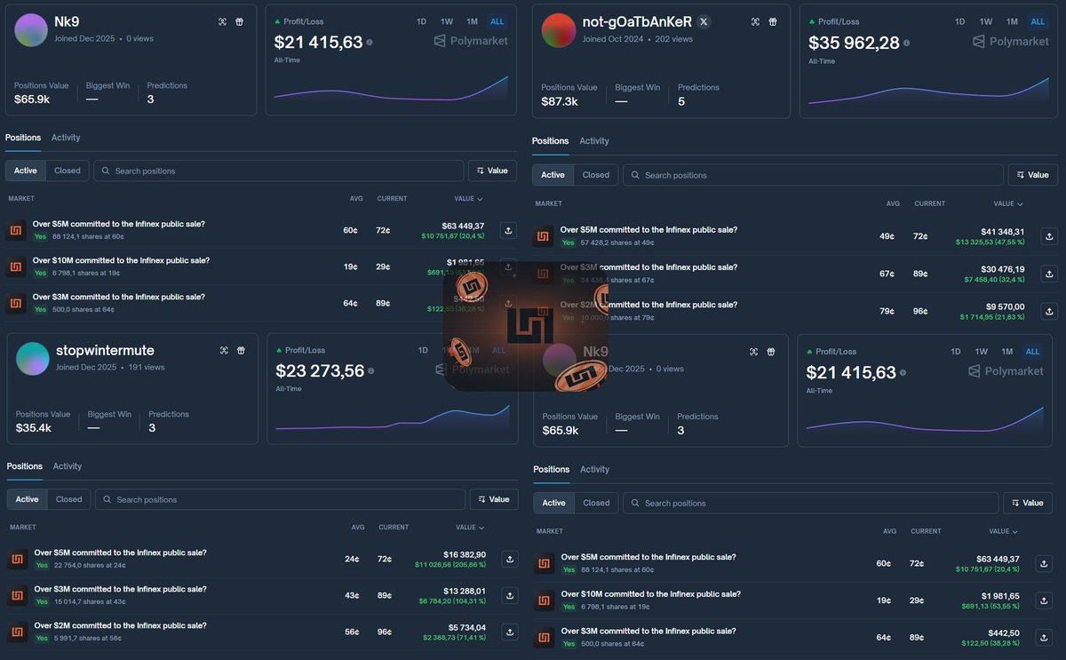Click the 191 views text
The width and height of the screenshot is (1066, 660).
(147, 367)
